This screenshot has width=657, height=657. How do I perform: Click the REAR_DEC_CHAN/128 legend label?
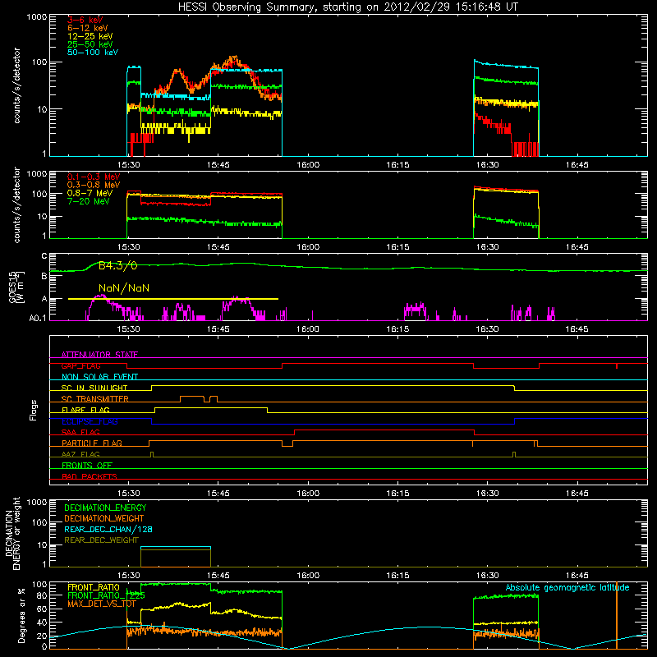(108, 530)
